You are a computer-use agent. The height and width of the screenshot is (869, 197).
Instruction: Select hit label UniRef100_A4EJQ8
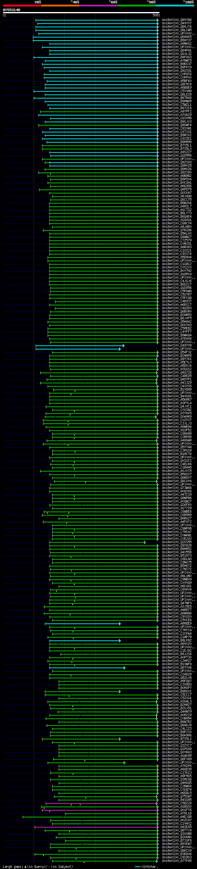(x=177, y=817)
